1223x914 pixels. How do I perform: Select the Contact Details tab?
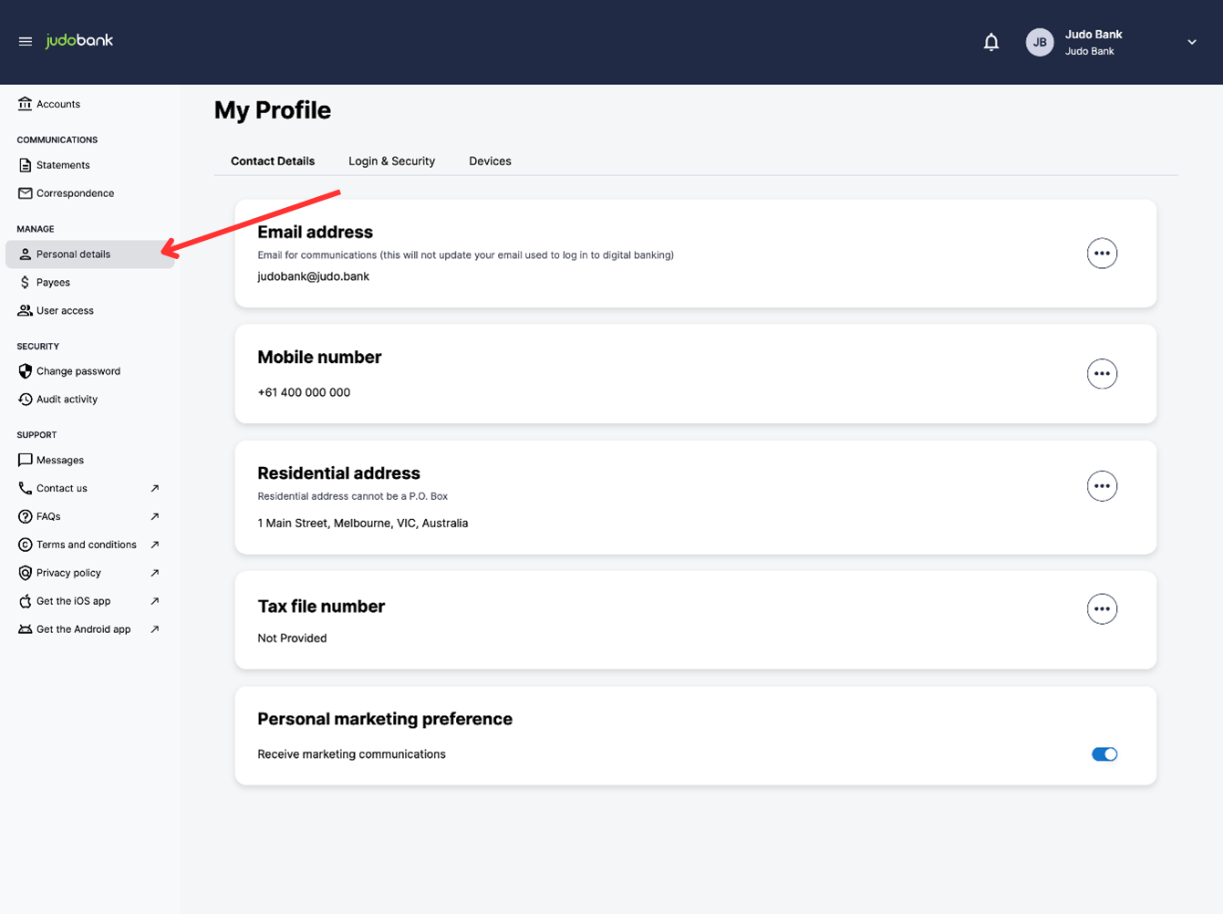pos(273,161)
